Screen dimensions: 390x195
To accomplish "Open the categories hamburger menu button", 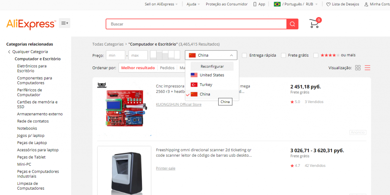I will click(x=64, y=23).
